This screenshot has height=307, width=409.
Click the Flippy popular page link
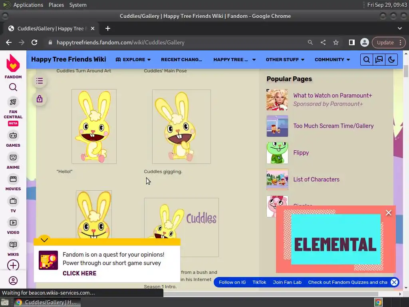[x=301, y=153]
